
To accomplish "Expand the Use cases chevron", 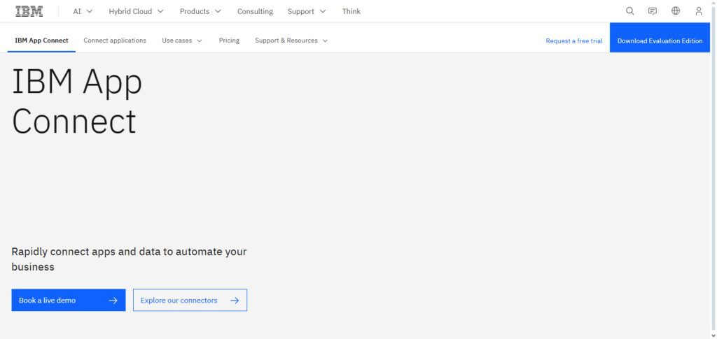I will (x=200, y=41).
